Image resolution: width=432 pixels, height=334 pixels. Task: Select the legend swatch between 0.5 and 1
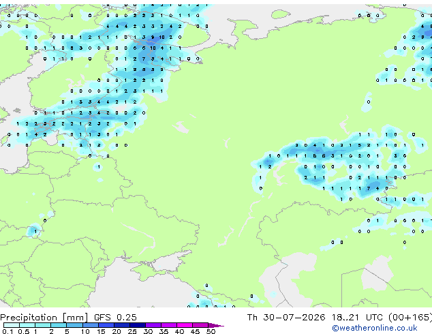[x=27, y=325]
